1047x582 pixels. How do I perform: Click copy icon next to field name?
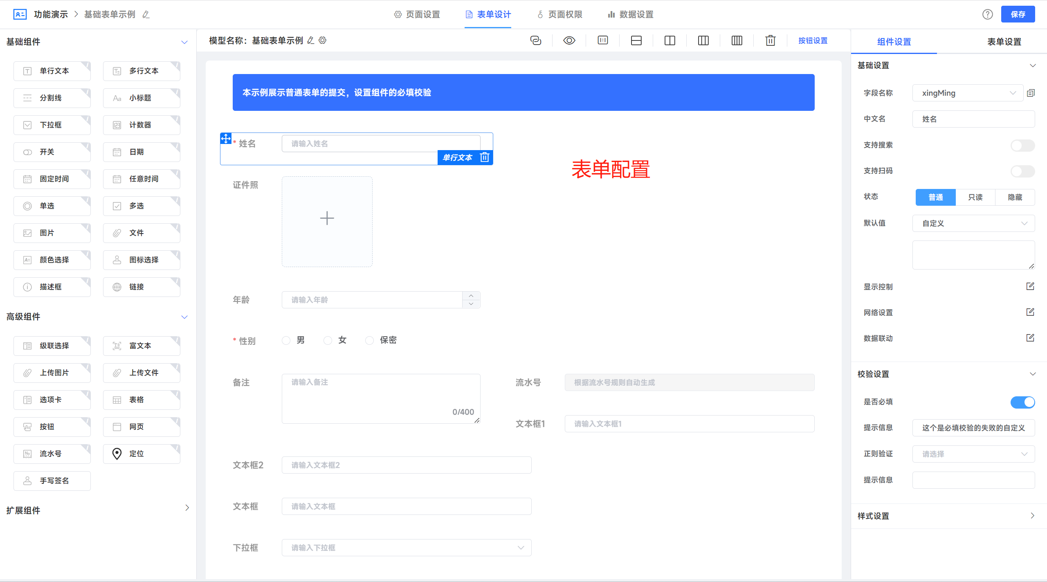1031,93
